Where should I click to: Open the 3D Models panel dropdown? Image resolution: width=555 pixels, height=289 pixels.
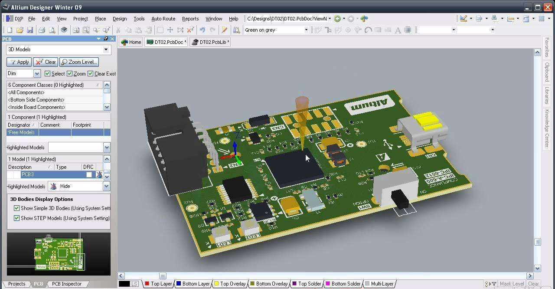click(106, 49)
